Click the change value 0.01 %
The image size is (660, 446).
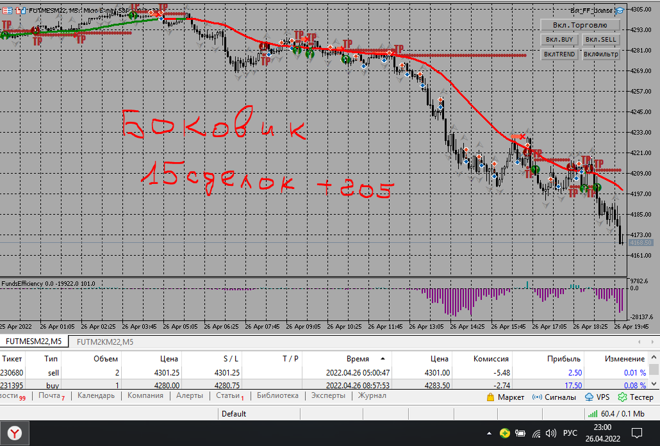[635, 373]
